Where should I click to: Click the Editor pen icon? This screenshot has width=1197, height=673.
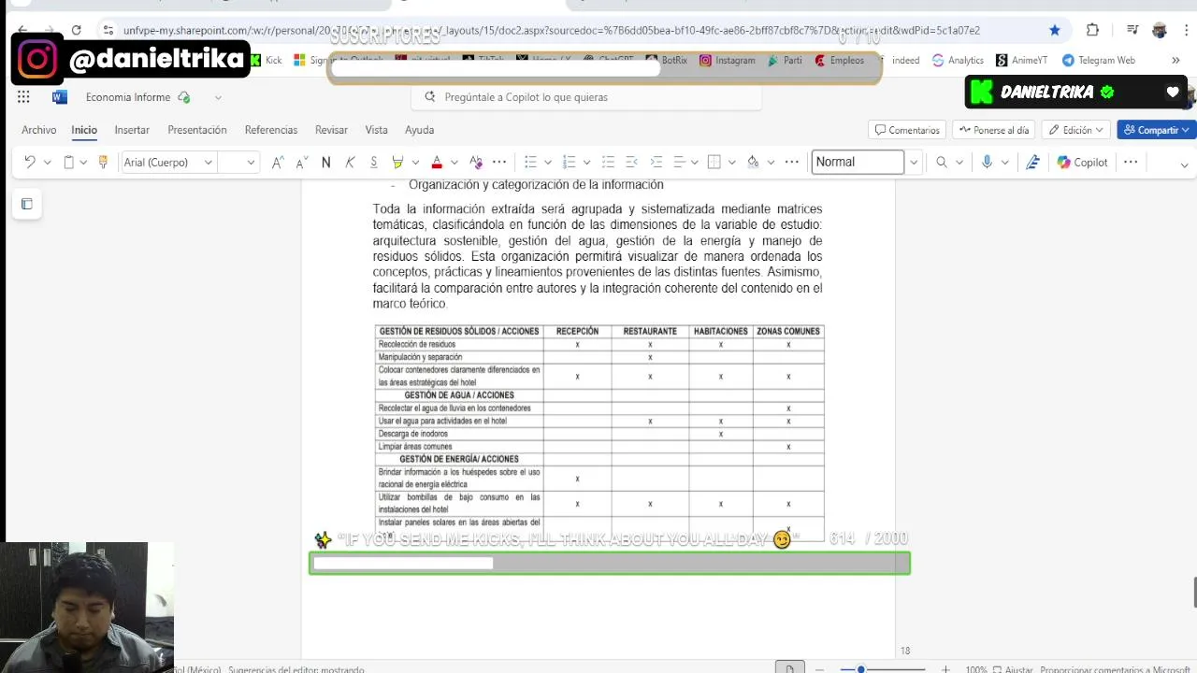coord(1032,162)
